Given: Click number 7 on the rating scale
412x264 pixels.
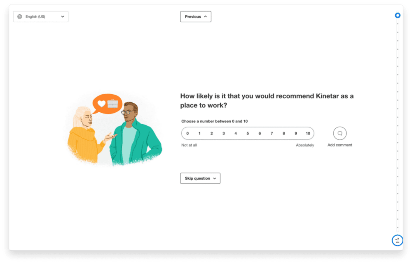Looking at the screenshot, I should coord(272,133).
